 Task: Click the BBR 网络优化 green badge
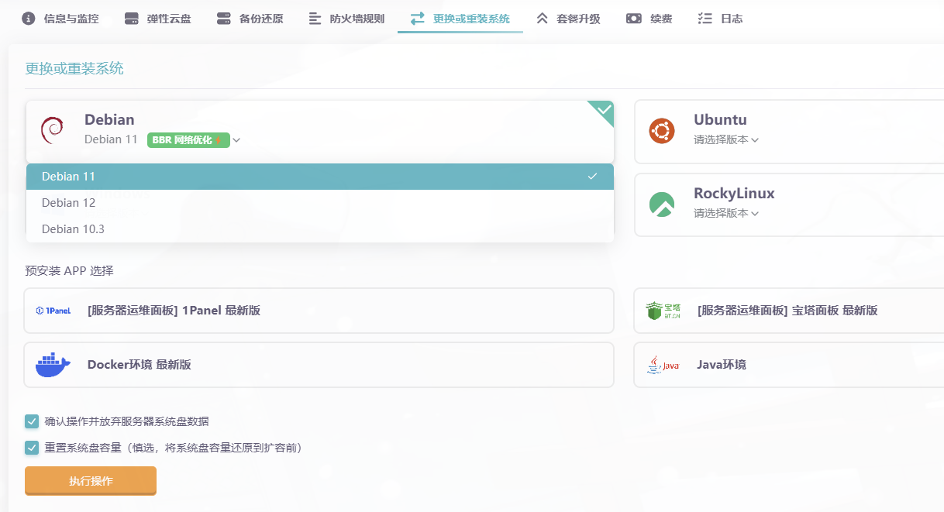tap(188, 140)
